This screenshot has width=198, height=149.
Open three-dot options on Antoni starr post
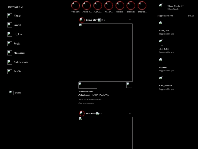pos(130,20)
